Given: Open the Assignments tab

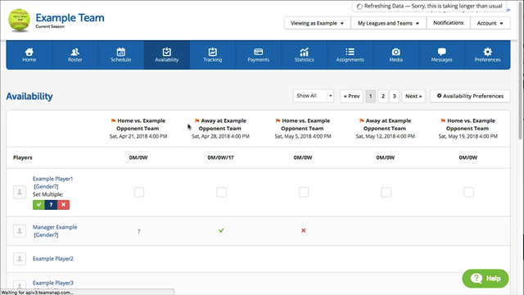Looking at the screenshot, I should tap(350, 55).
